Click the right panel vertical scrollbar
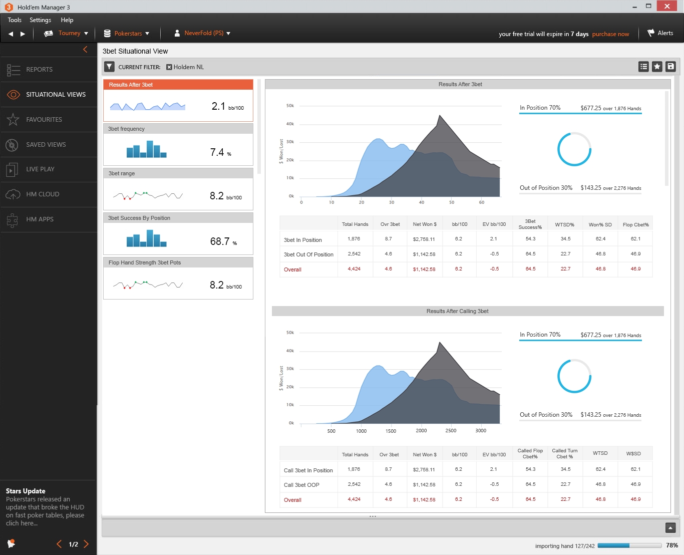684x555 pixels. tap(666, 138)
